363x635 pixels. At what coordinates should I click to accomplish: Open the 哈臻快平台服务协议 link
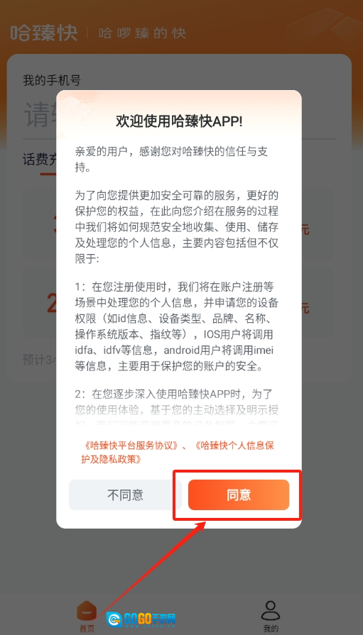pyautogui.click(x=132, y=446)
